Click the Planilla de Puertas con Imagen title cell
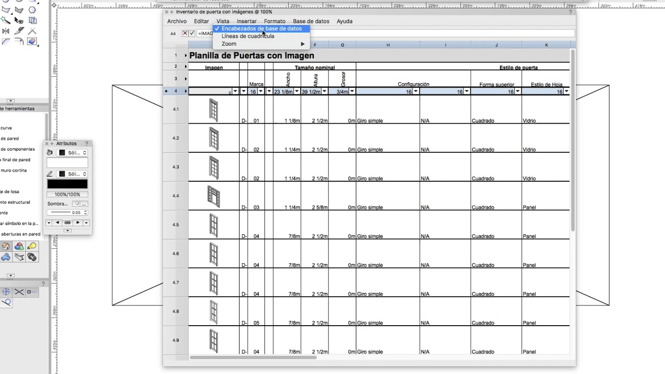Image resolution: width=665 pixels, height=374 pixels. tap(252, 56)
